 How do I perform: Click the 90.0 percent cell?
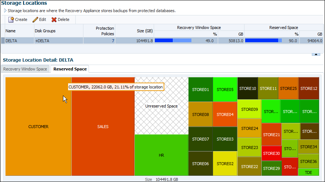click(x=293, y=41)
